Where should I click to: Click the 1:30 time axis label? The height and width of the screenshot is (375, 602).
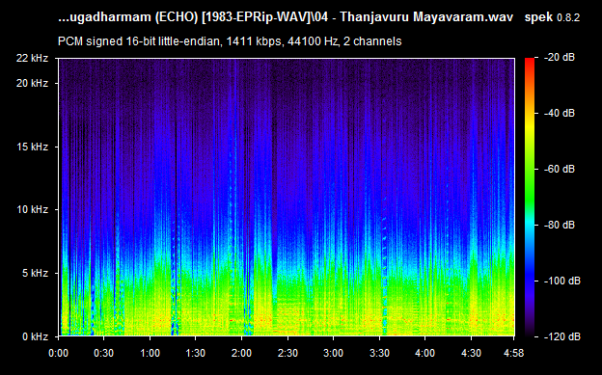[x=196, y=353]
